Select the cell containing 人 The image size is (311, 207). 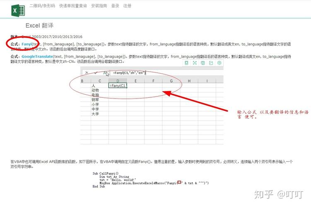point(100,86)
